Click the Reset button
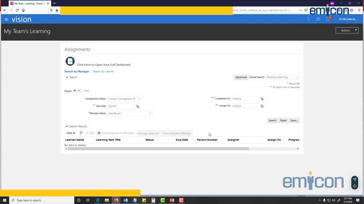364x204 pixels. (283, 121)
